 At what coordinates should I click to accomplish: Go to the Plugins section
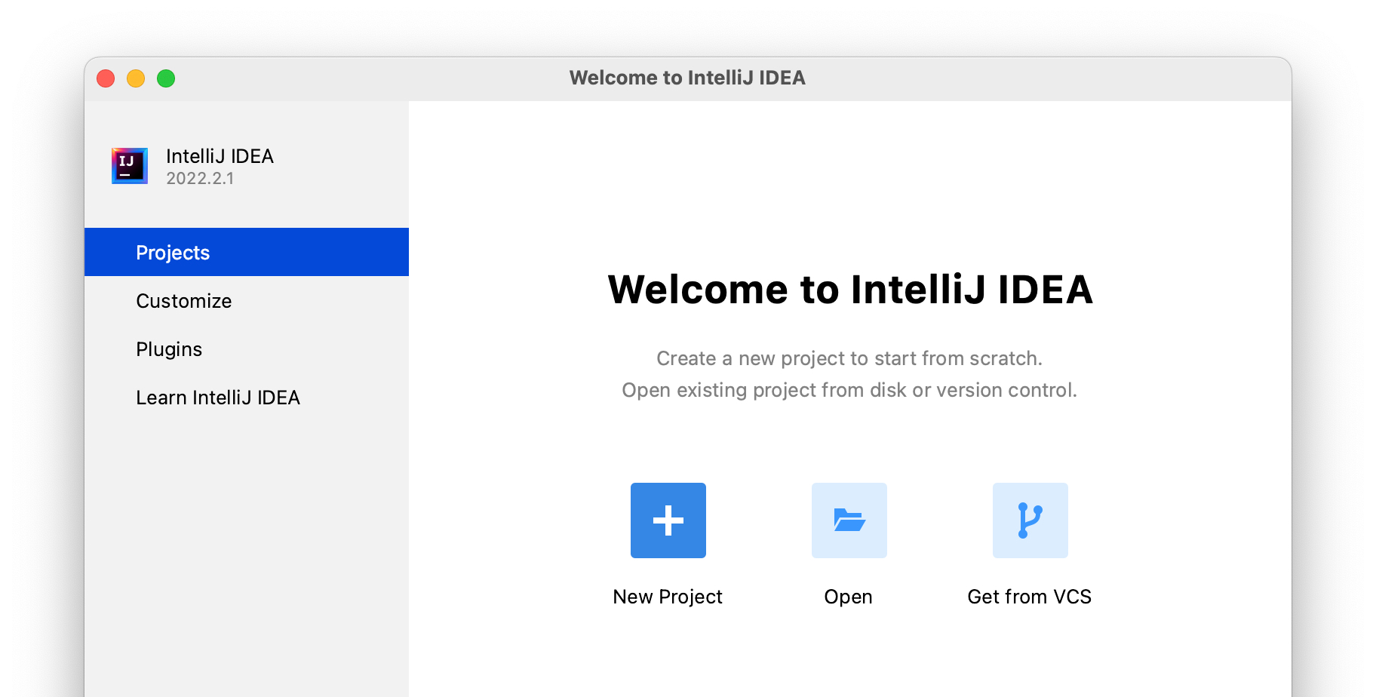click(247, 348)
